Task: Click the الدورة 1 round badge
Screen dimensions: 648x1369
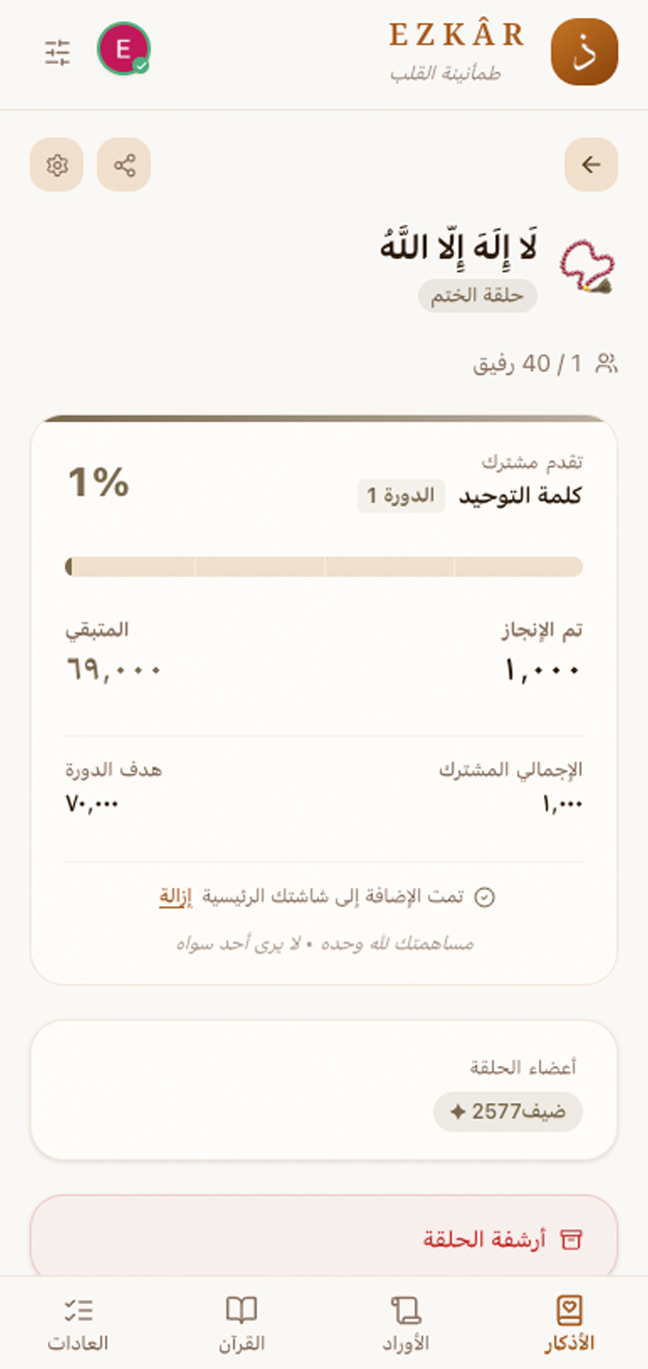Action: click(x=401, y=496)
